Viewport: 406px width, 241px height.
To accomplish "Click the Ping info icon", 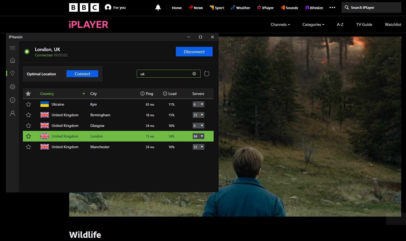I will (x=142, y=94).
